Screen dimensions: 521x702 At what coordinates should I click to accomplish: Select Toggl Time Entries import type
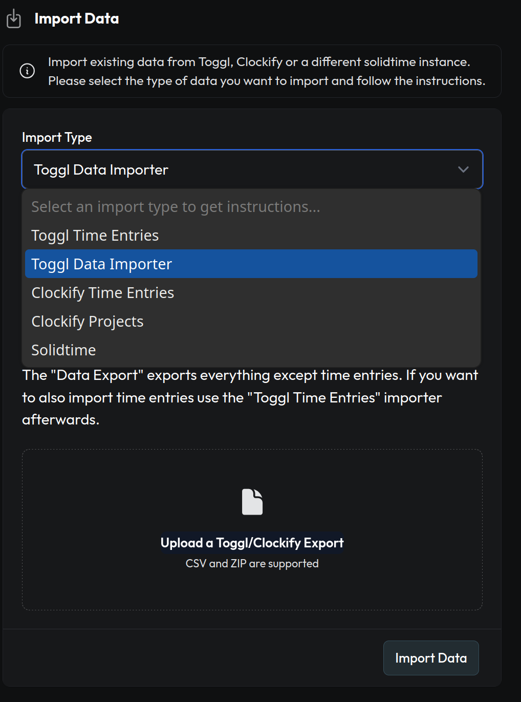click(x=95, y=235)
